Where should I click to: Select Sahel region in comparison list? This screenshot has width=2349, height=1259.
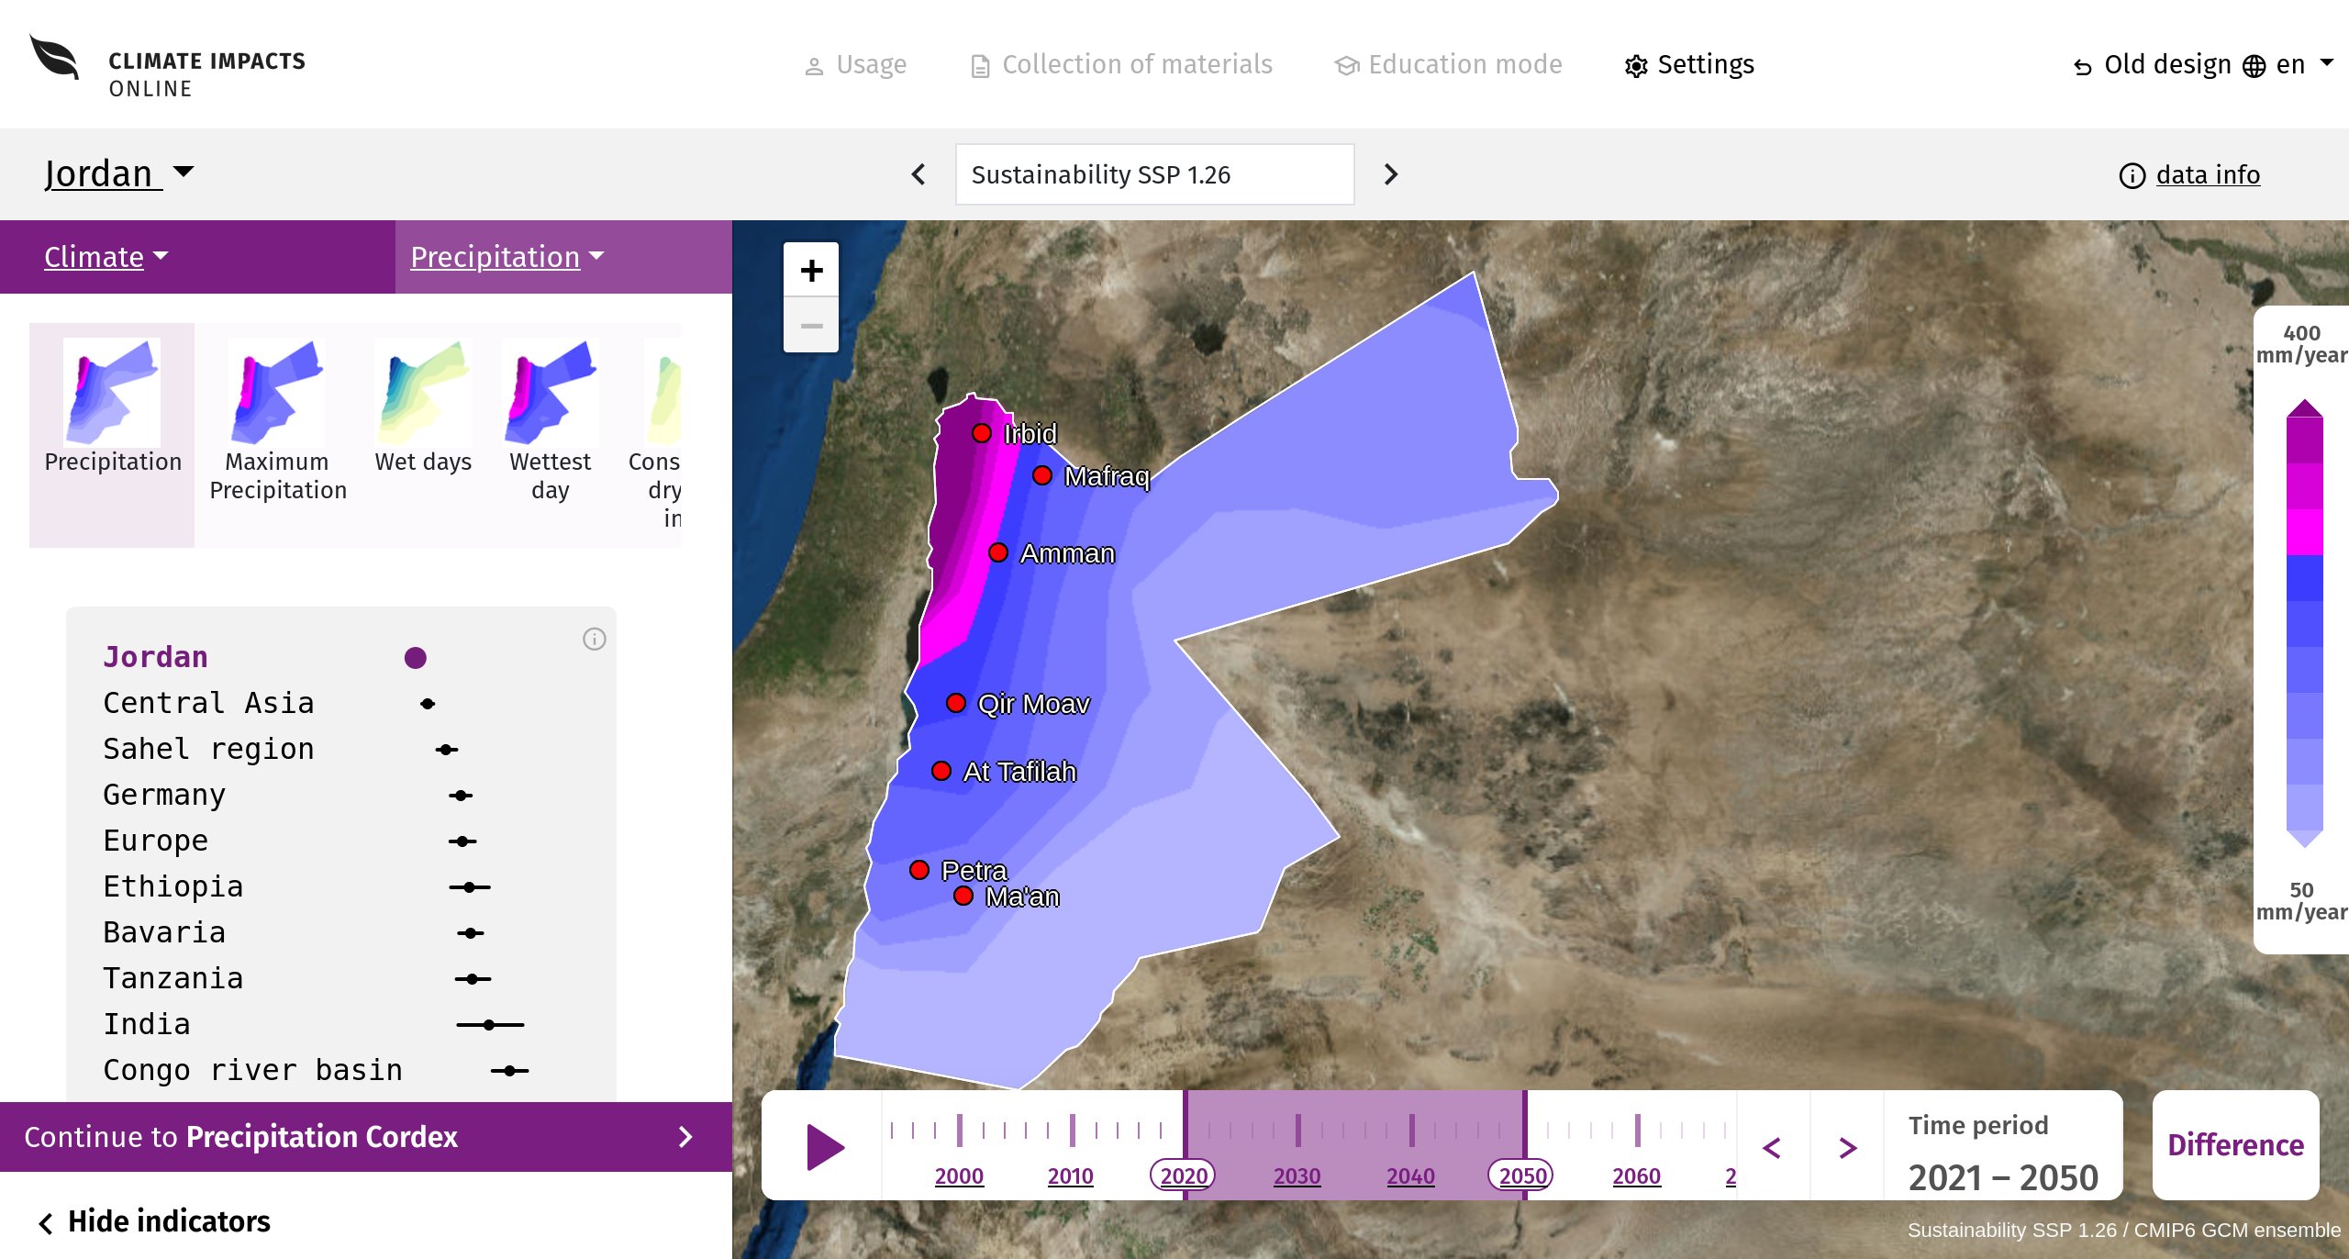[x=341, y=750]
